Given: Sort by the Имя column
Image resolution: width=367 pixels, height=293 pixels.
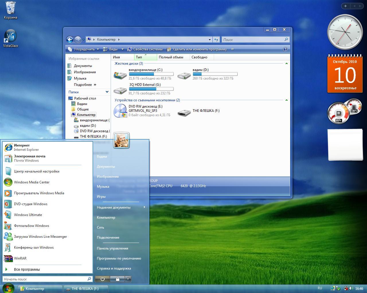Looking at the screenshot, I should pyautogui.click(x=123, y=57).
